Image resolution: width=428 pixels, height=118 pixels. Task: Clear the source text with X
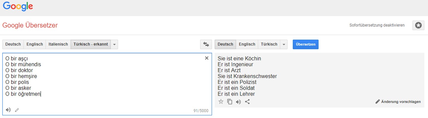coord(207,58)
